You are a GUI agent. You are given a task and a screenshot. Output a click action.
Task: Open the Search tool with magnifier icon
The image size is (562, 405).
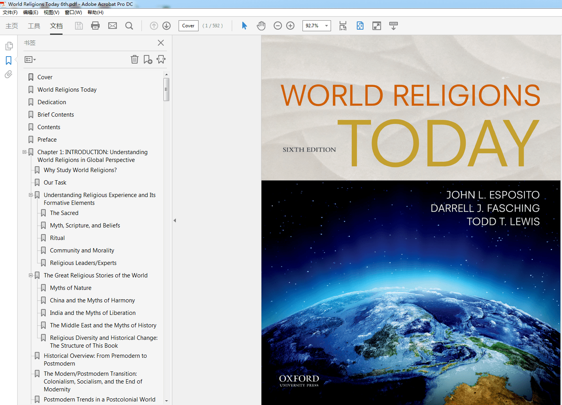[x=129, y=25]
